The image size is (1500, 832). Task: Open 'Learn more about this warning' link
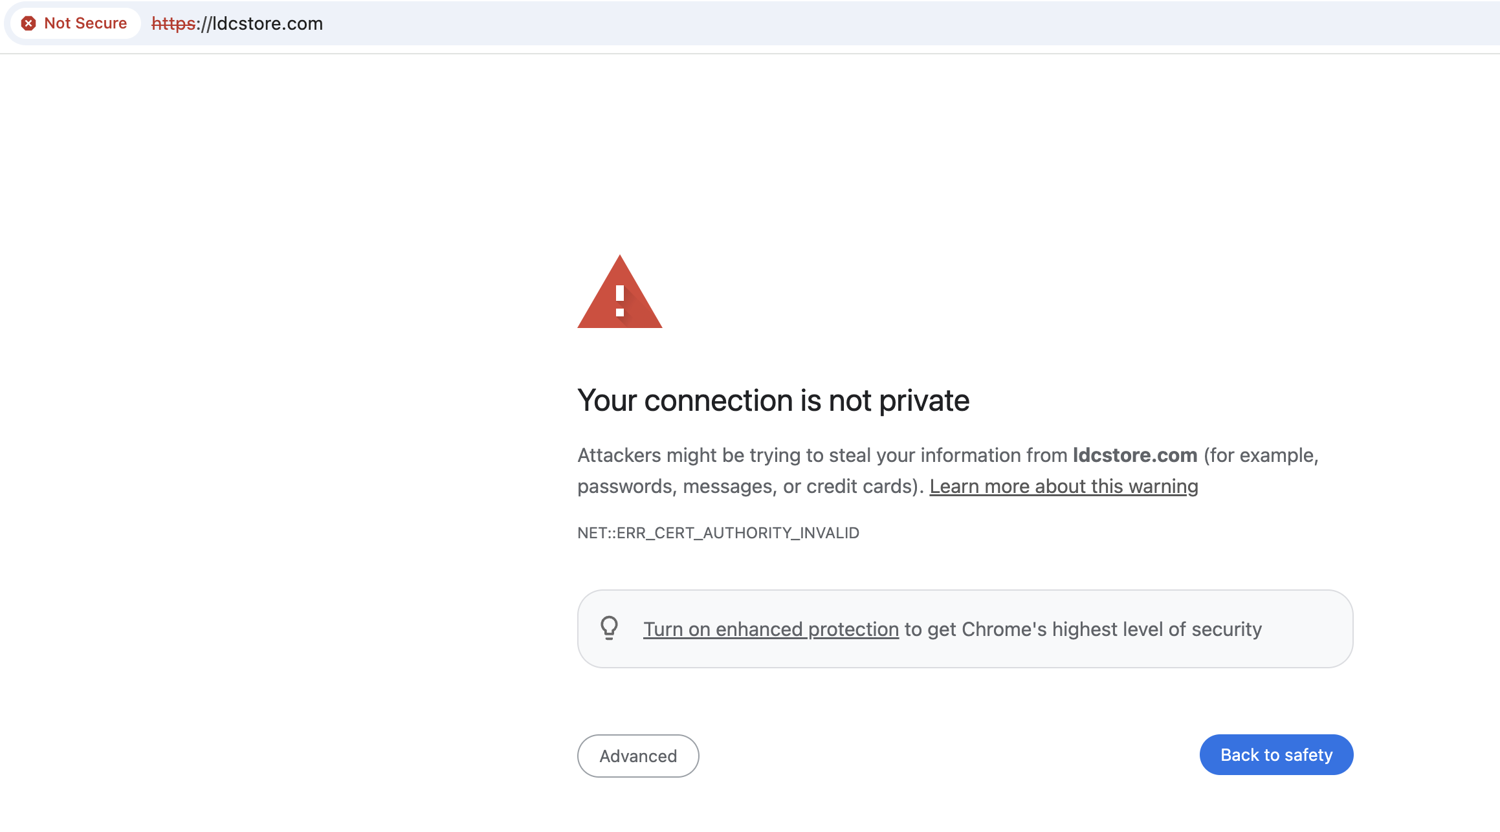pyautogui.click(x=1064, y=486)
